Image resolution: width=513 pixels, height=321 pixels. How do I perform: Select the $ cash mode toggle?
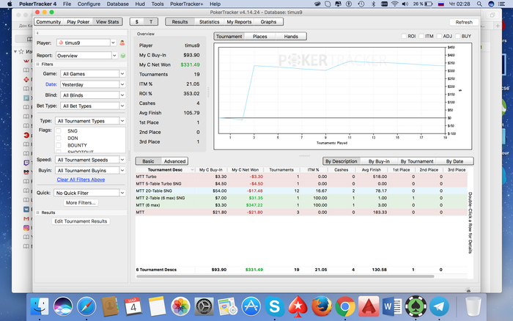pyautogui.click(x=137, y=22)
